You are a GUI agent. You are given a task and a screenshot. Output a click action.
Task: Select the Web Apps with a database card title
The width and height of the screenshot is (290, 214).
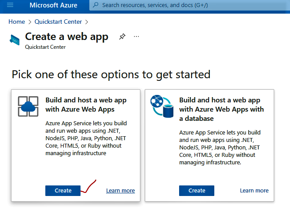[221, 109]
